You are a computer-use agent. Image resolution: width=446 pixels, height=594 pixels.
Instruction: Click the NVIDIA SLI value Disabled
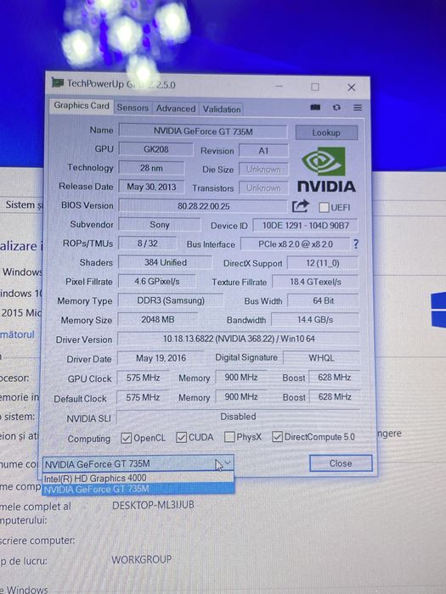(x=238, y=417)
